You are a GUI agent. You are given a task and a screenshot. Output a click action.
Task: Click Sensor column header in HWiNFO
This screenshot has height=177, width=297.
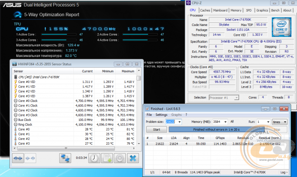(x=43, y=71)
